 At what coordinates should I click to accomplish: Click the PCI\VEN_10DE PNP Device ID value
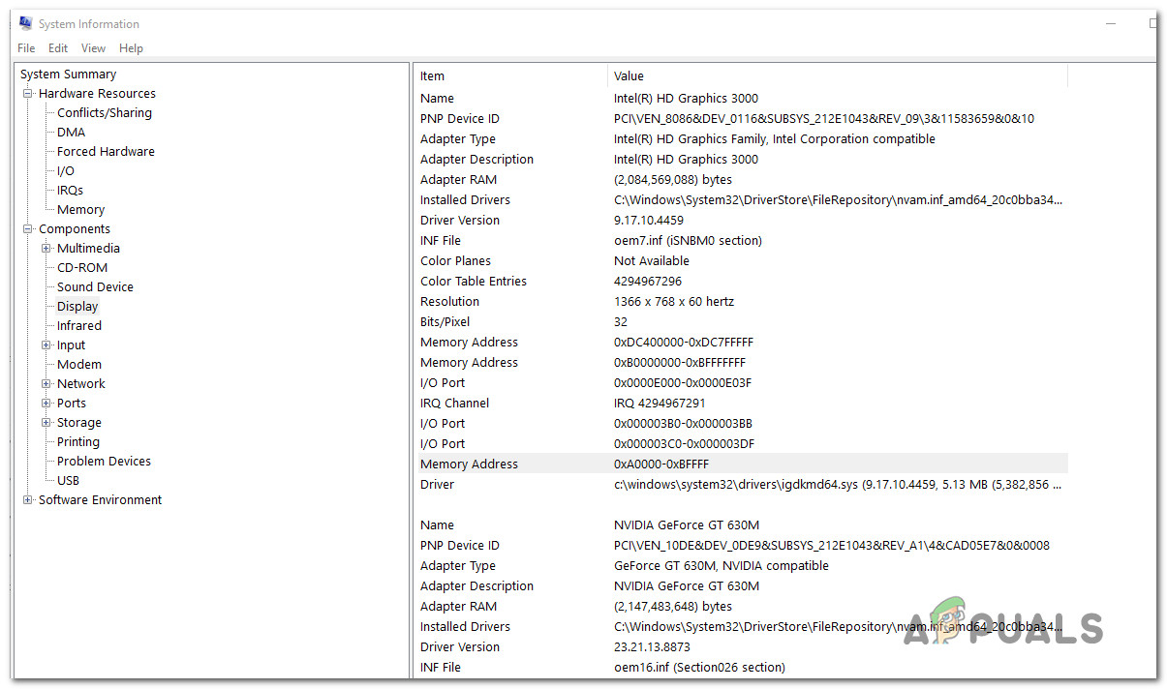(x=832, y=546)
